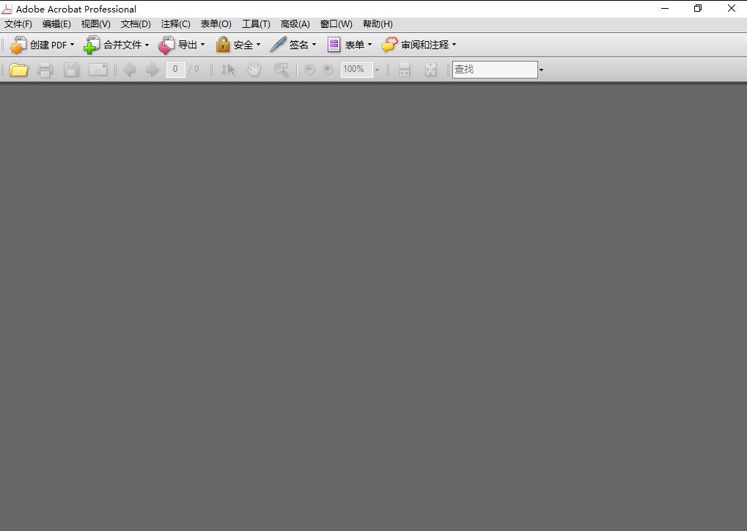Click the Open File folder icon

point(18,69)
